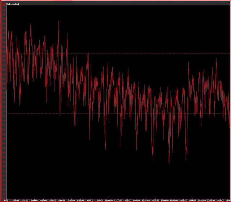Click the 20:00:00 time axis label
This screenshot has width=231, height=202.
click(x=192, y=201)
